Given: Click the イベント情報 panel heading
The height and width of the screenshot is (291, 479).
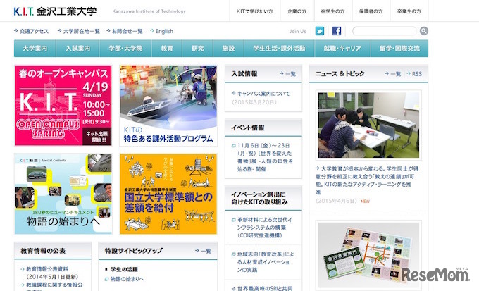Looking at the screenshot, I should tap(248, 128).
